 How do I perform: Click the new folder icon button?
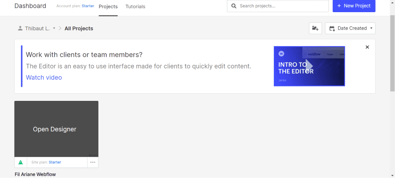(x=316, y=28)
